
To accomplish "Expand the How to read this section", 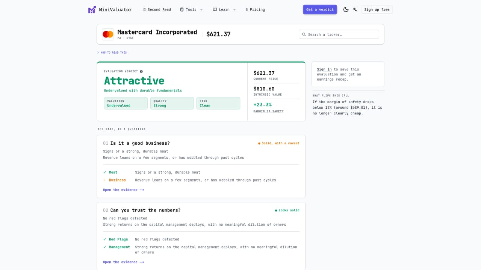I will tap(112, 52).
